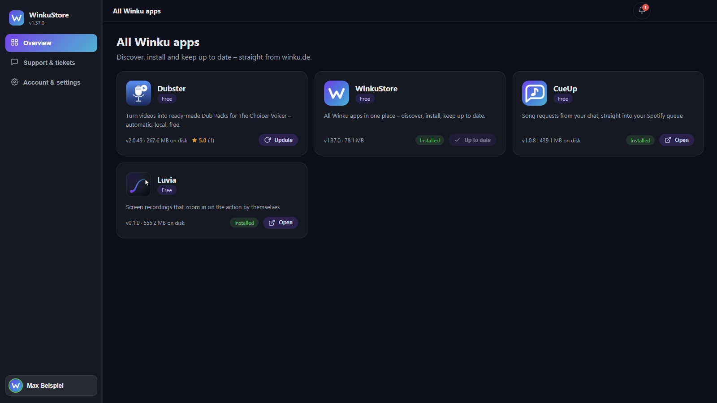717x403 pixels.
Task: Click the Free tag under CueUp
Action: pos(563,99)
